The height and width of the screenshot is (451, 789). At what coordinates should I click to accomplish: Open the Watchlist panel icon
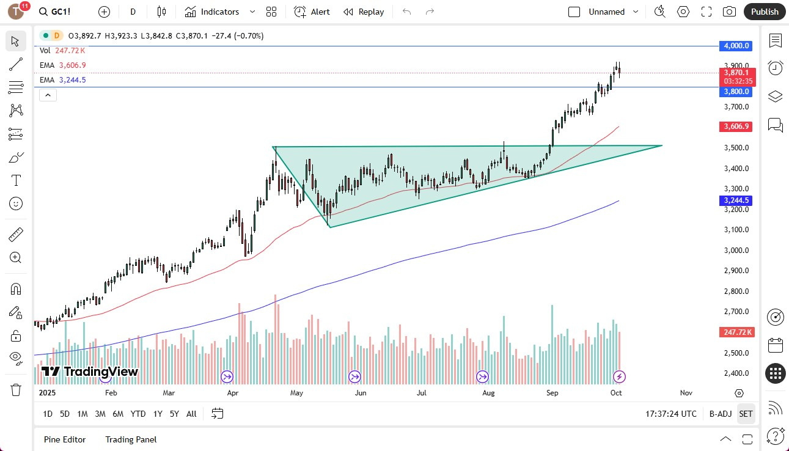click(775, 41)
